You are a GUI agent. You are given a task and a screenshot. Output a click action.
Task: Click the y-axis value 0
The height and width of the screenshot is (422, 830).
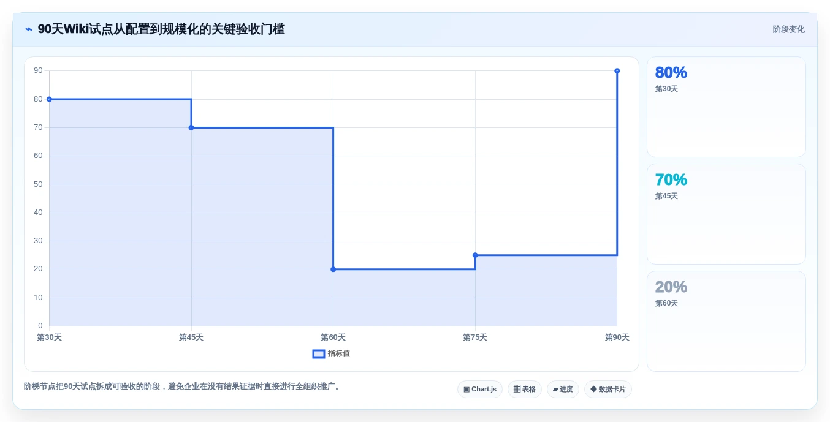pyautogui.click(x=40, y=326)
